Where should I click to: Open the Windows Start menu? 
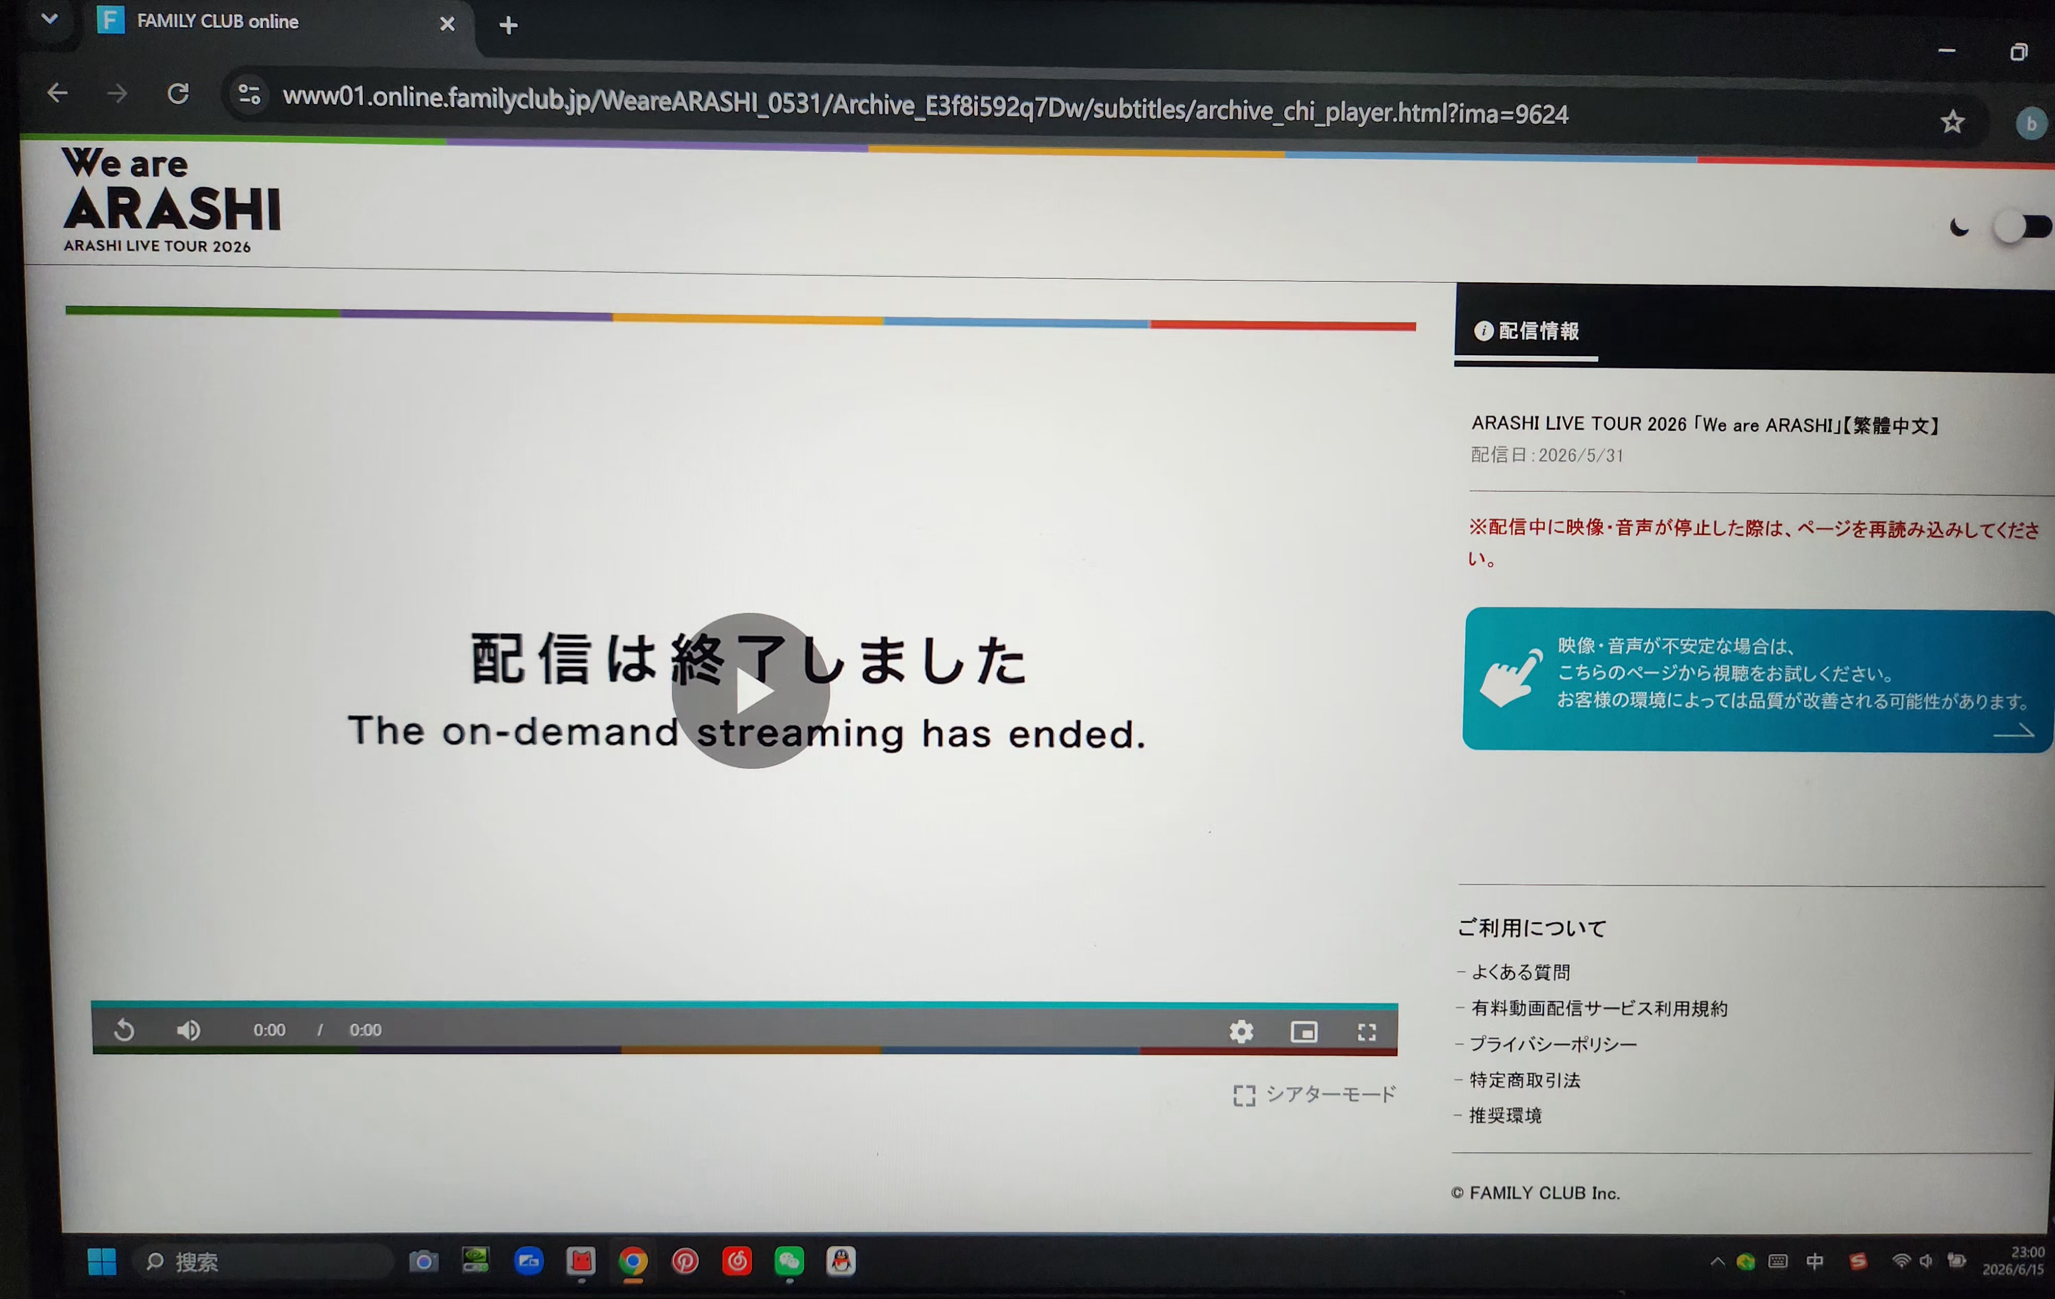point(102,1260)
